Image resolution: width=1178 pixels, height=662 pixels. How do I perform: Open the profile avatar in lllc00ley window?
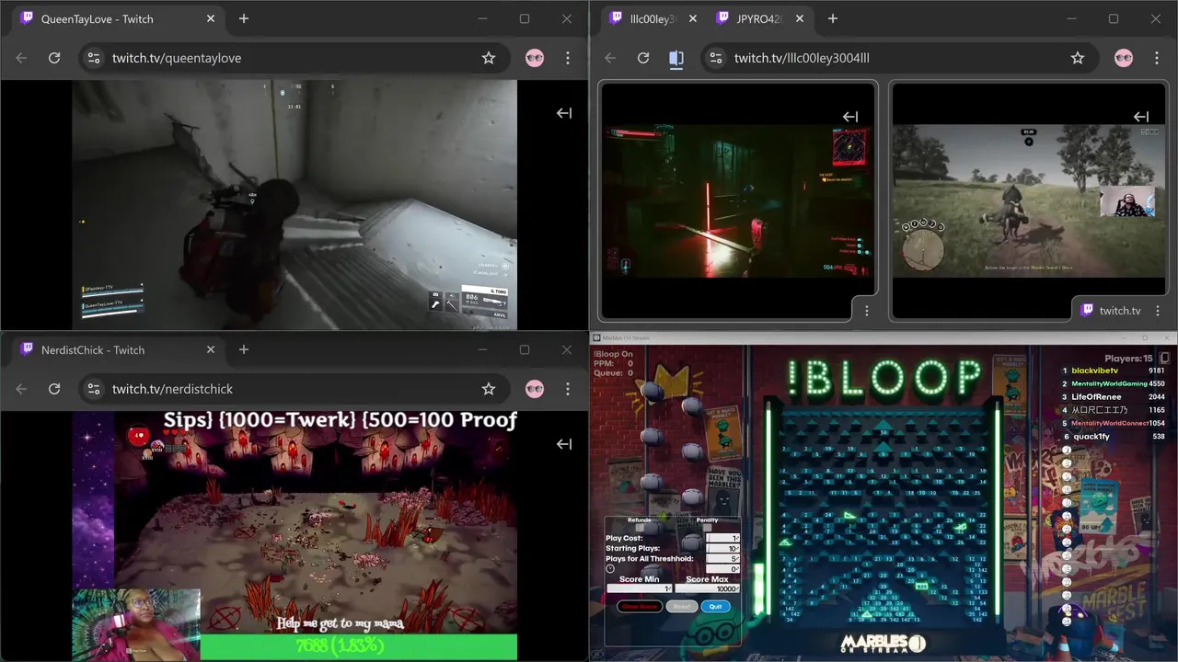pyautogui.click(x=1124, y=58)
